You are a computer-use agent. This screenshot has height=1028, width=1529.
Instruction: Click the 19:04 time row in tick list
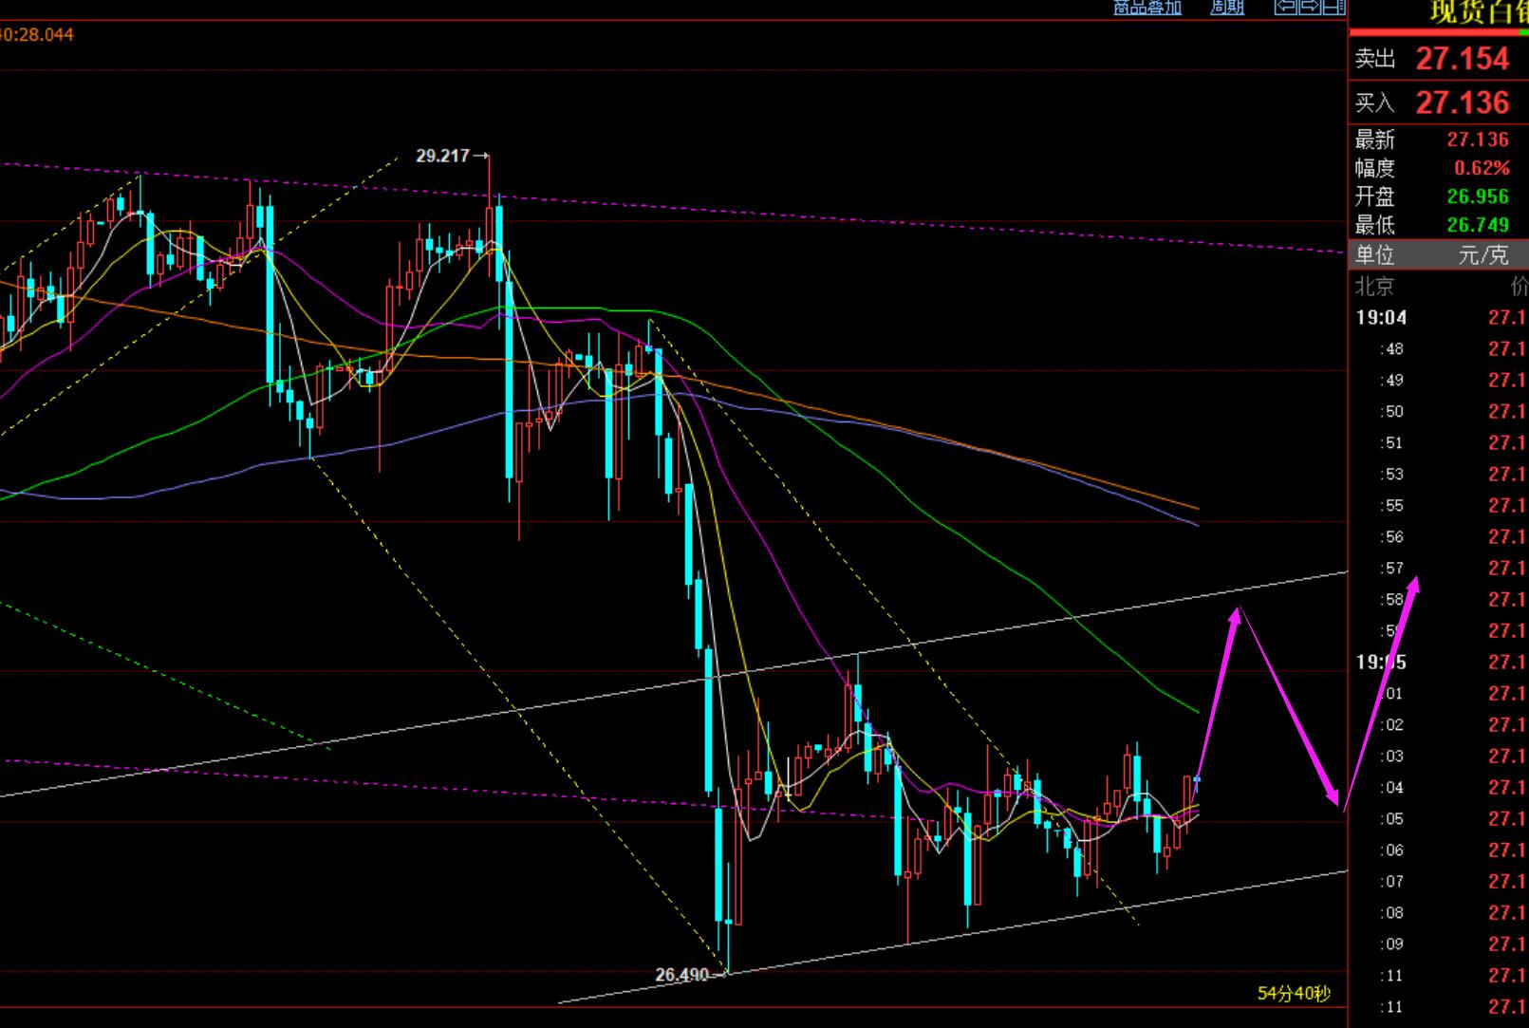[x=1439, y=318]
